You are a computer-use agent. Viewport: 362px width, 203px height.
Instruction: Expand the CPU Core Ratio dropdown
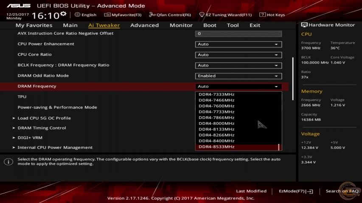[238, 55]
